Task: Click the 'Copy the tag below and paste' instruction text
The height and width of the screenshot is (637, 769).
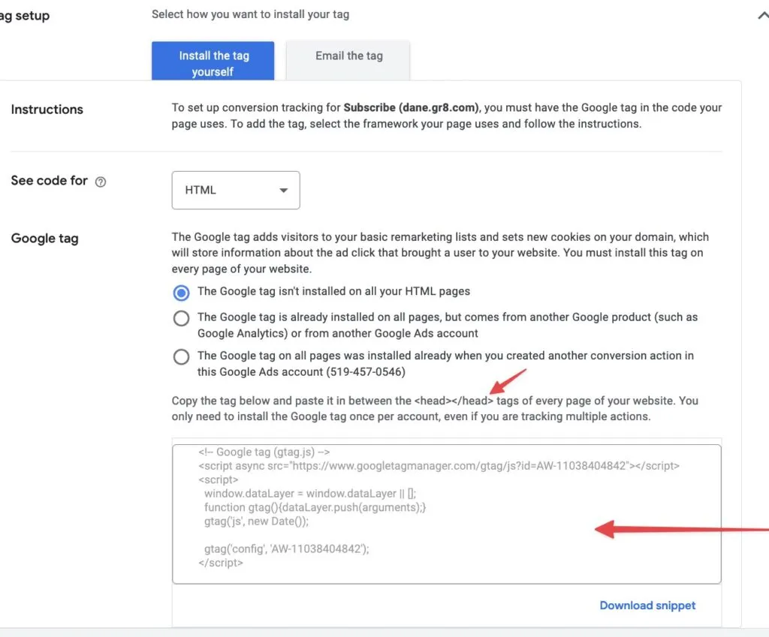Action: 435,409
